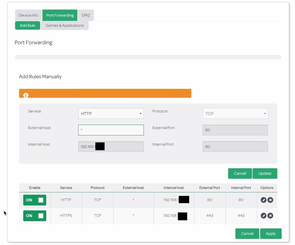Click the Port Forwarding page heading
The width and height of the screenshot is (295, 245).
[34, 42]
